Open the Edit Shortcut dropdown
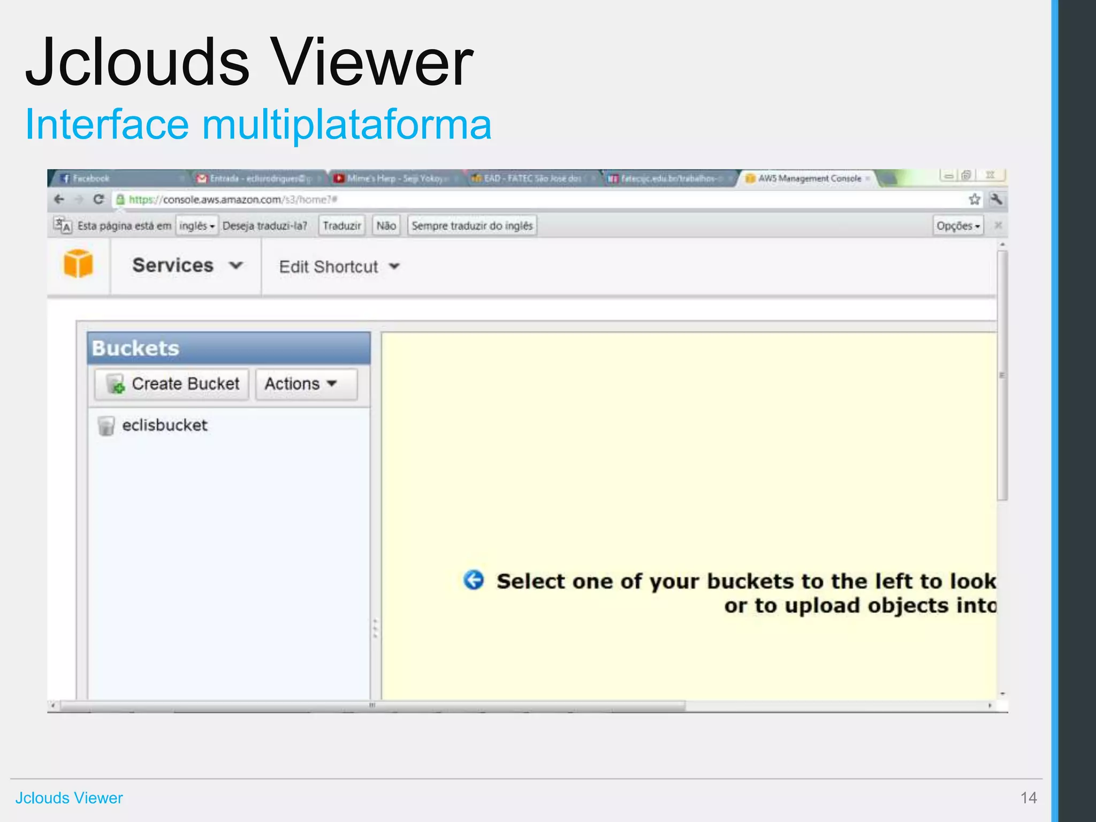The width and height of the screenshot is (1096, 822). tap(339, 267)
